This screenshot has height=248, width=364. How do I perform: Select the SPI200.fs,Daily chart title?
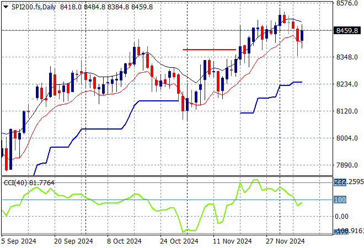click(34, 7)
